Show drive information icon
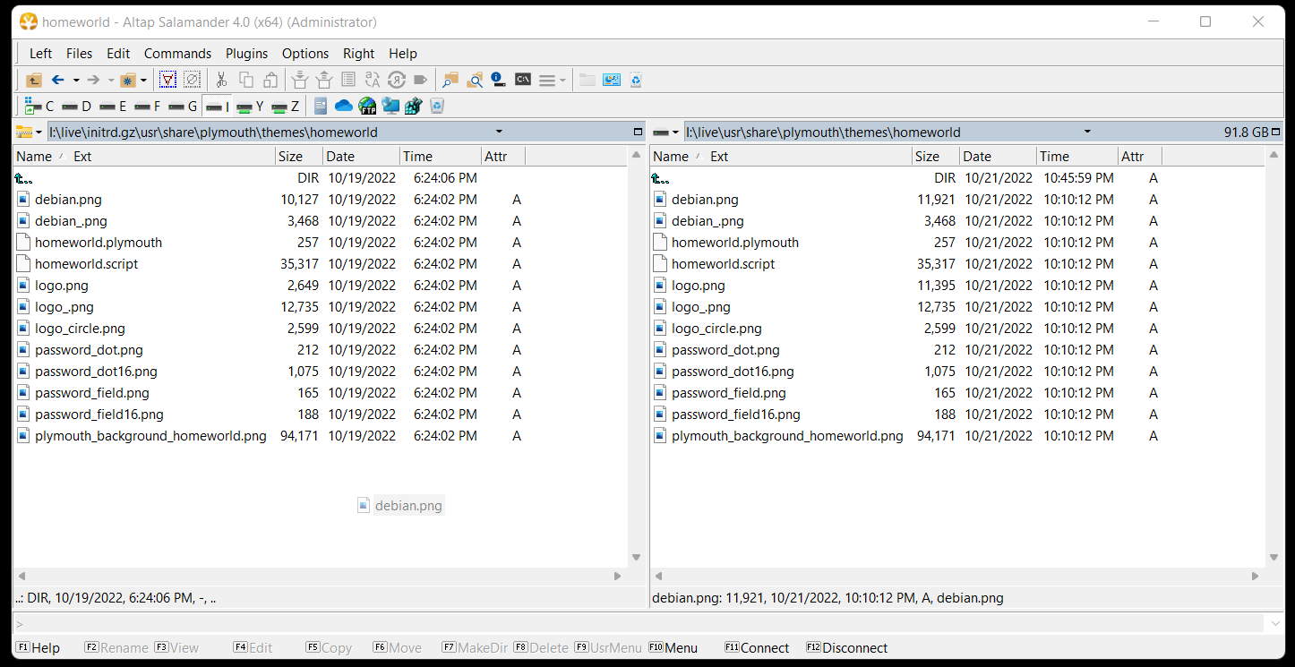This screenshot has width=1295, height=667. click(x=499, y=80)
